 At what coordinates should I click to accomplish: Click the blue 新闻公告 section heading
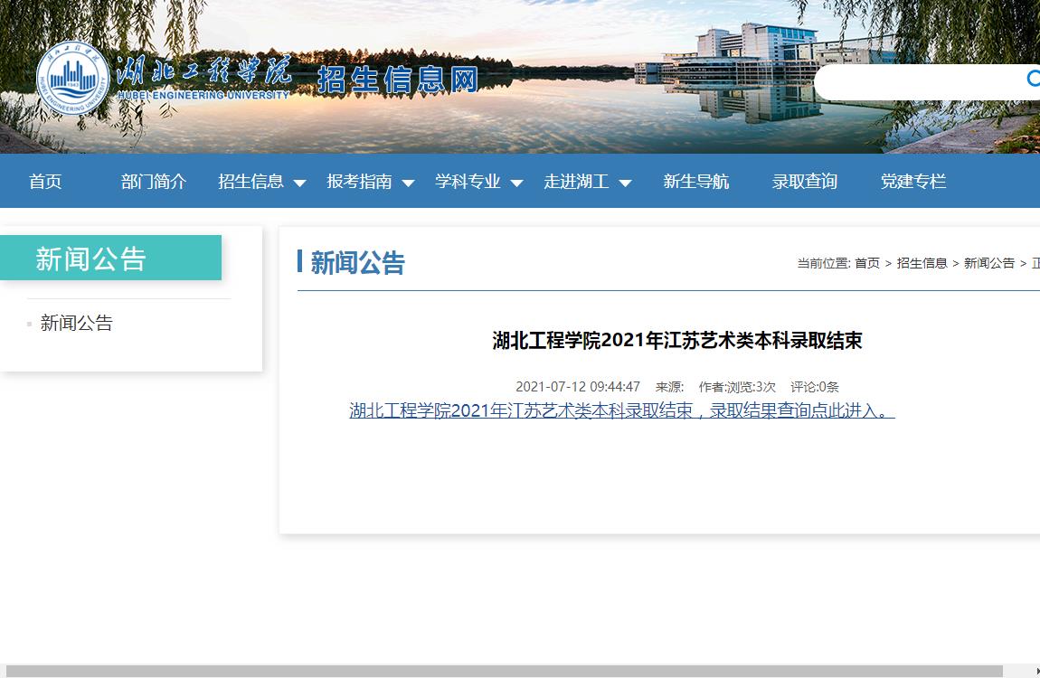[x=357, y=262]
